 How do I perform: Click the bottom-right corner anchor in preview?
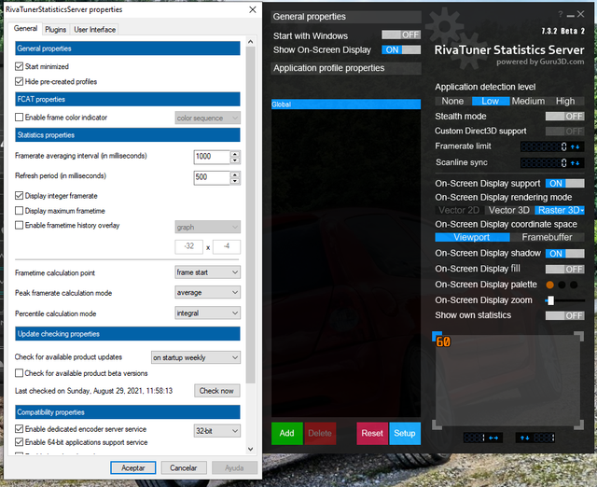click(578, 424)
